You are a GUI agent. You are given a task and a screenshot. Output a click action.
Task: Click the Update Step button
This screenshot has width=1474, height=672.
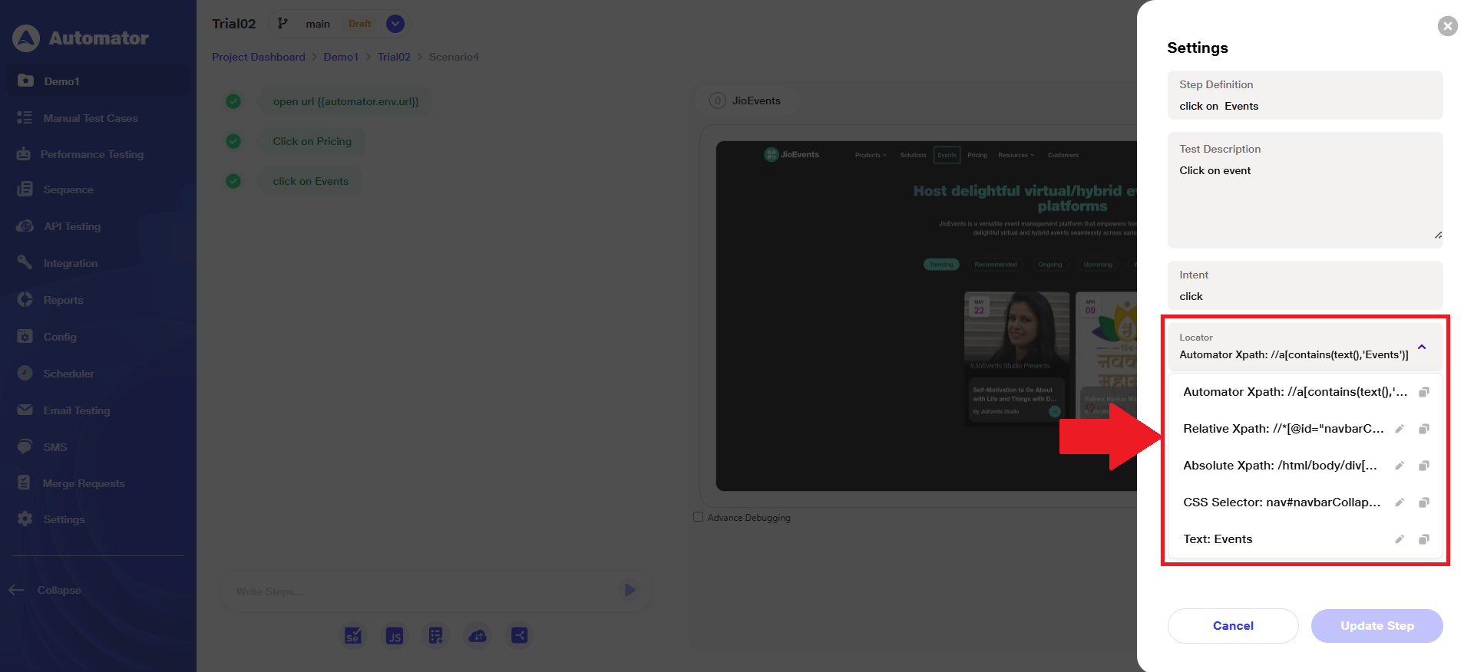coord(1377,626)
